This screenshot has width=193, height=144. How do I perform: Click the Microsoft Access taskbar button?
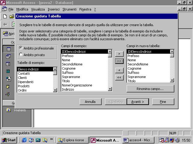[x=106, y=140]
